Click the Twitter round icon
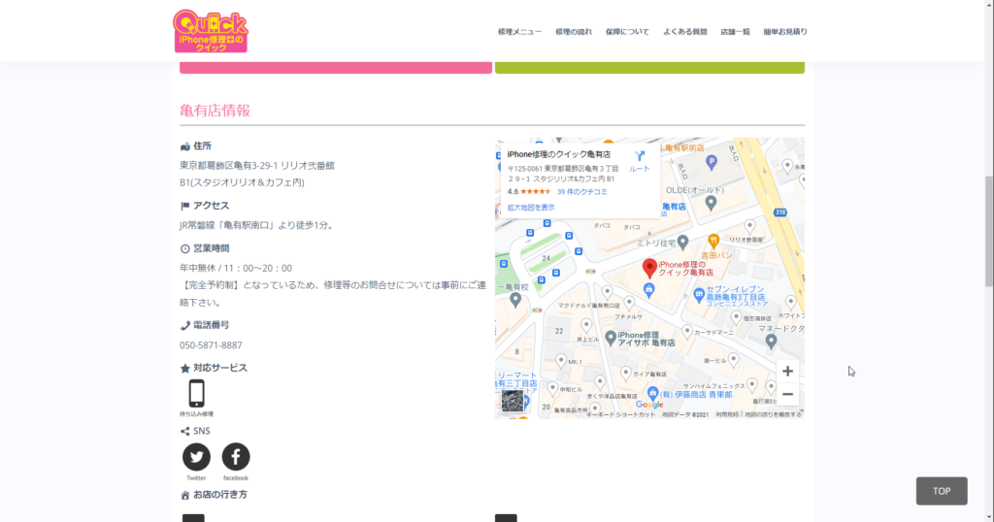994x522 pixels. [x=196, y=457]
